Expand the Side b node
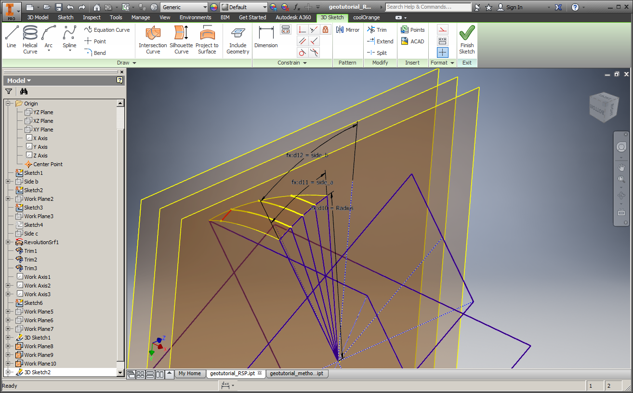This screenshot has width=633, height=393. point(8,182)
